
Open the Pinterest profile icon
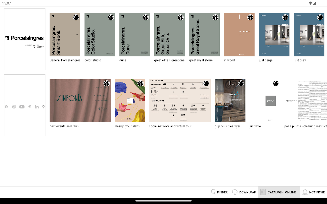click(30, 107)
